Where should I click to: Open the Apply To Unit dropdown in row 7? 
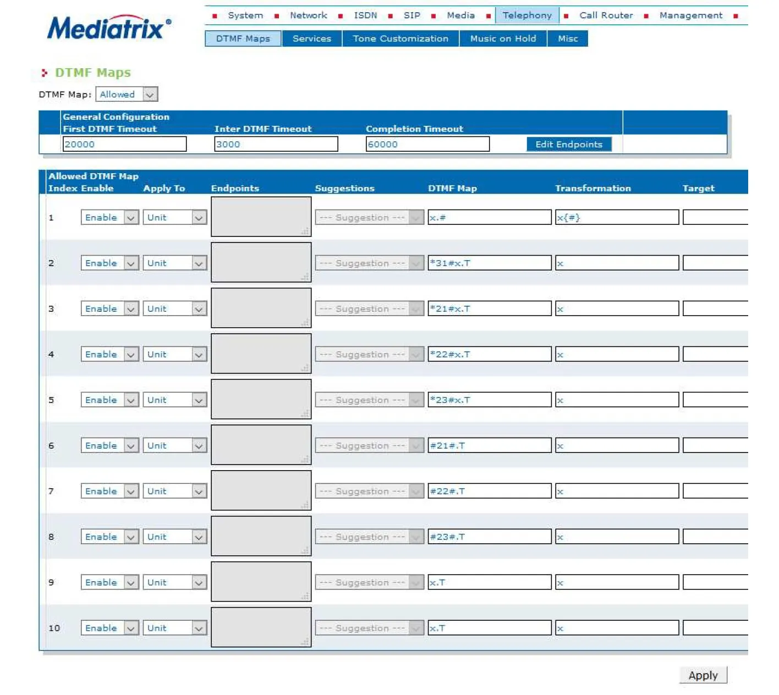point(174,492)
